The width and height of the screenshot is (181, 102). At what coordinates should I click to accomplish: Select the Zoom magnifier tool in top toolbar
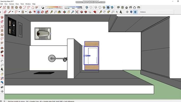coord(73,12)
